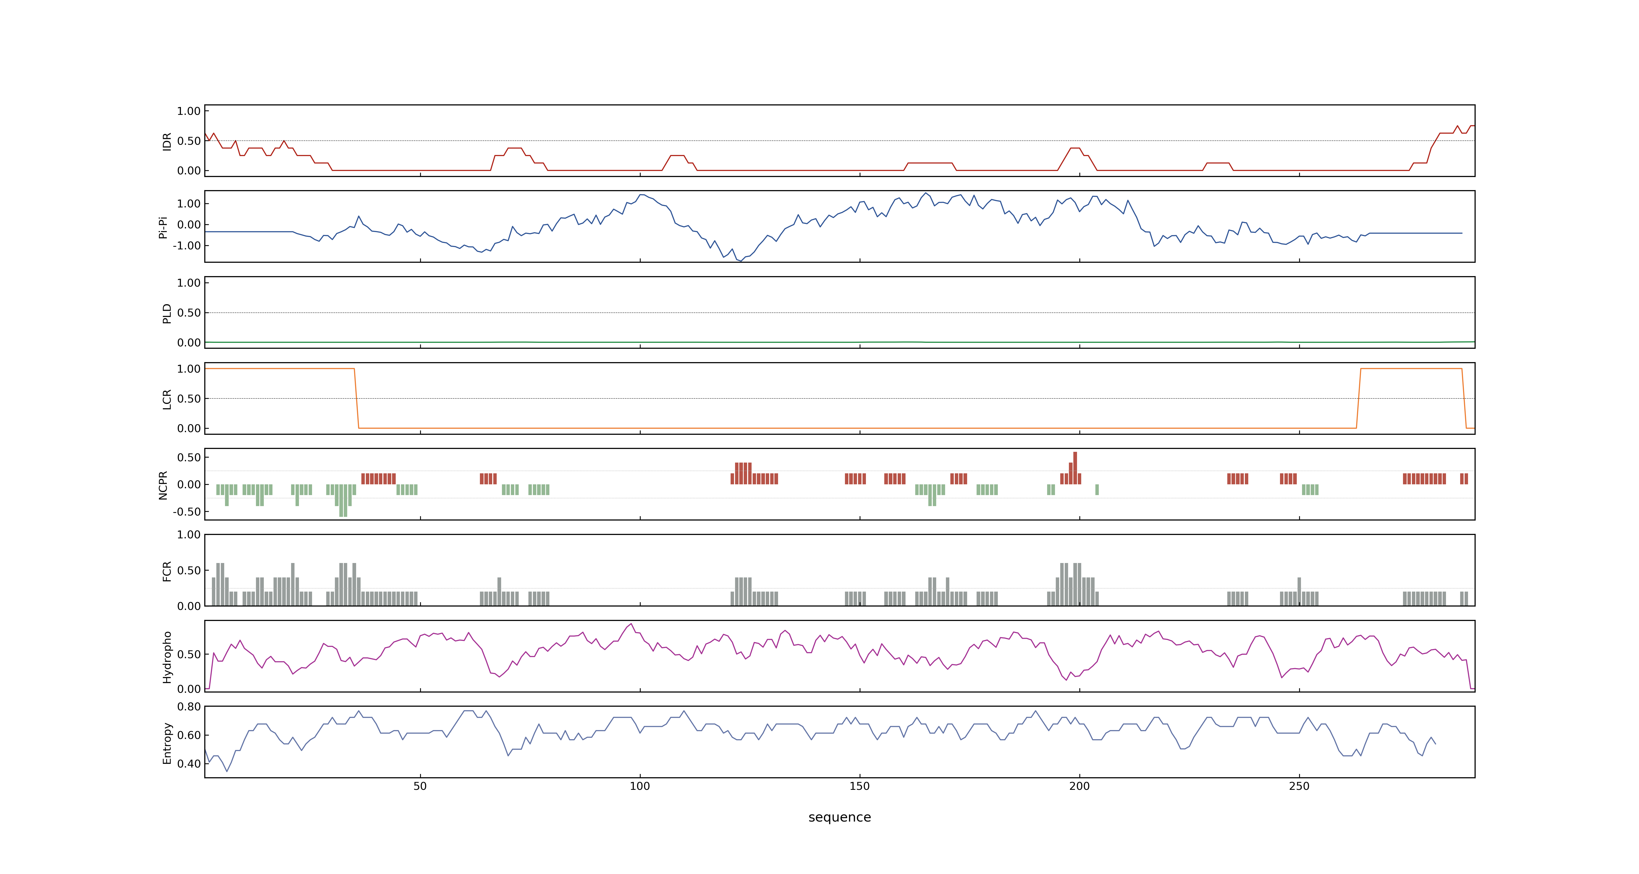Viewport: 1639px width, 874px height.
Task: Click the x-axis tick label 250
Action: (x=1299, y=786)
